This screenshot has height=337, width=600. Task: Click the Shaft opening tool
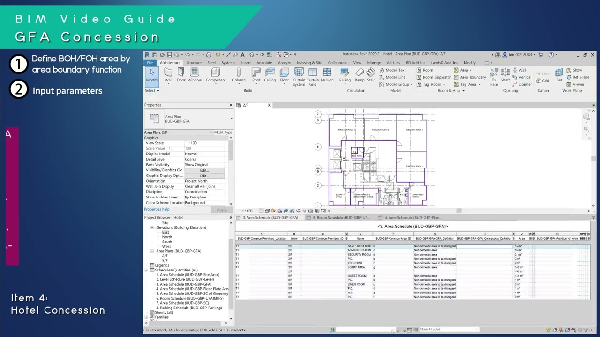click(x=505, y=75)
